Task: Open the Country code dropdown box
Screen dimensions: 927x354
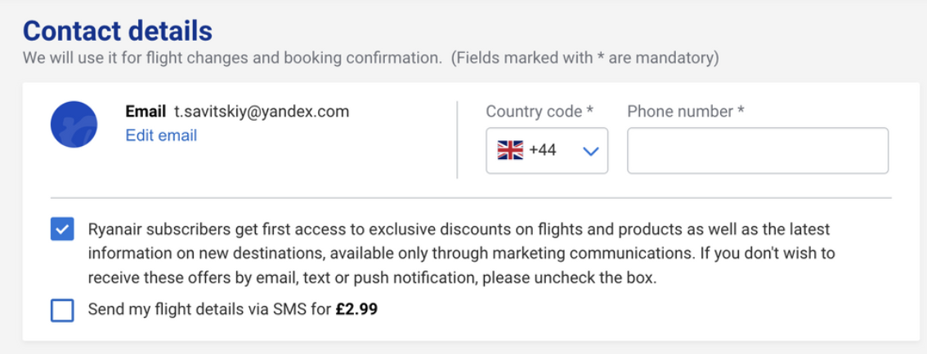Action: point(547,151)
